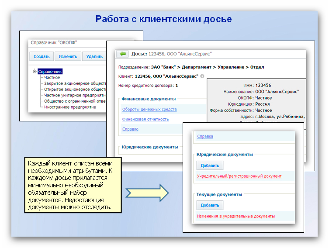Click the Номер кредитного договора value
This screenshot has width=329, height=248.
pyautogui.click(x=177, y=86)
